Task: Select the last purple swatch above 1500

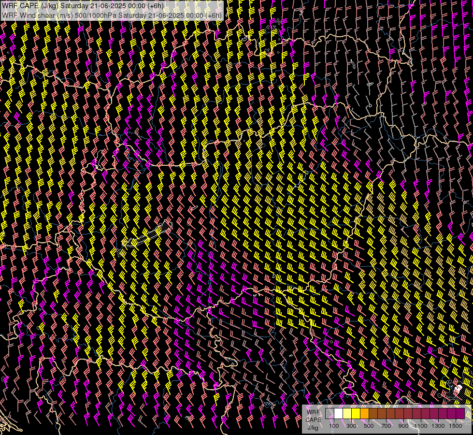Action: [x=460, y=413]
